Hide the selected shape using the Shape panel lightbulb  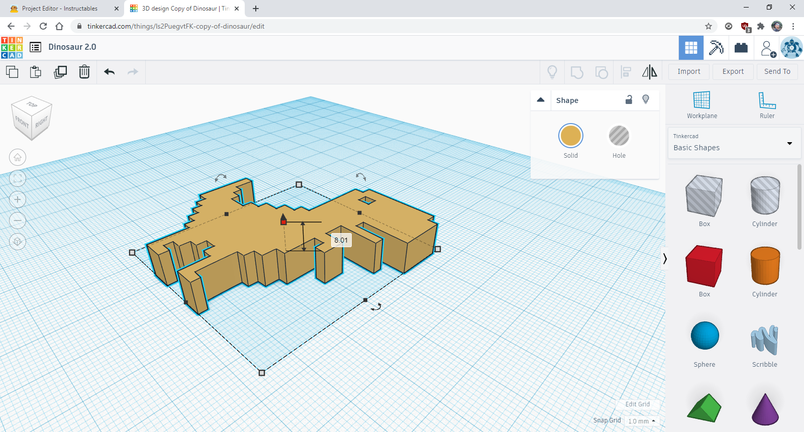coord(646,99)
